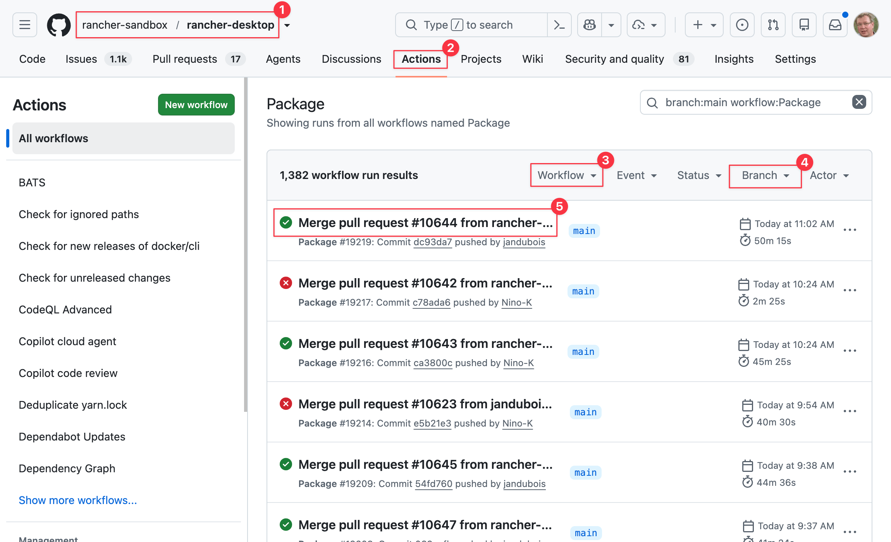
Task: Click the New workflow button
Action: pyautogui.click(x=196, y=105)
